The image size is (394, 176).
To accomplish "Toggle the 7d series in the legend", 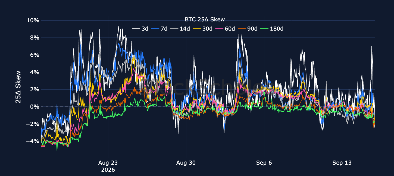I will click(159, 28).
